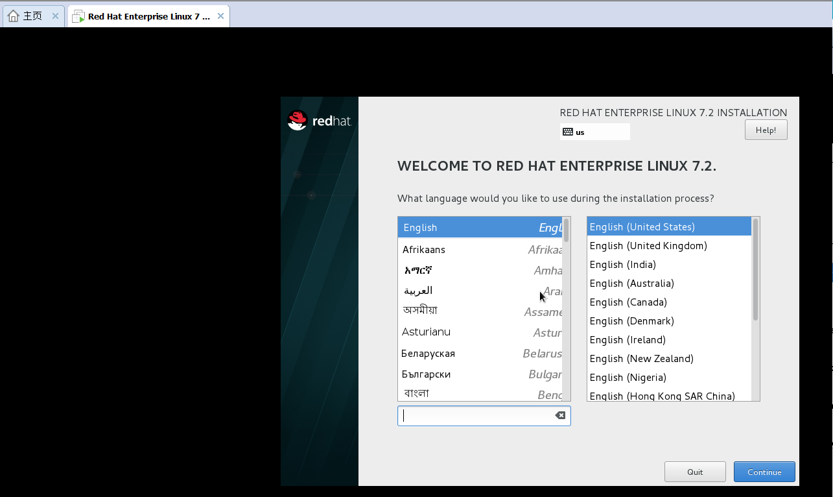Select Arabic language row
The height and width of the screenshot is (497, 833).
coord(480,291)
